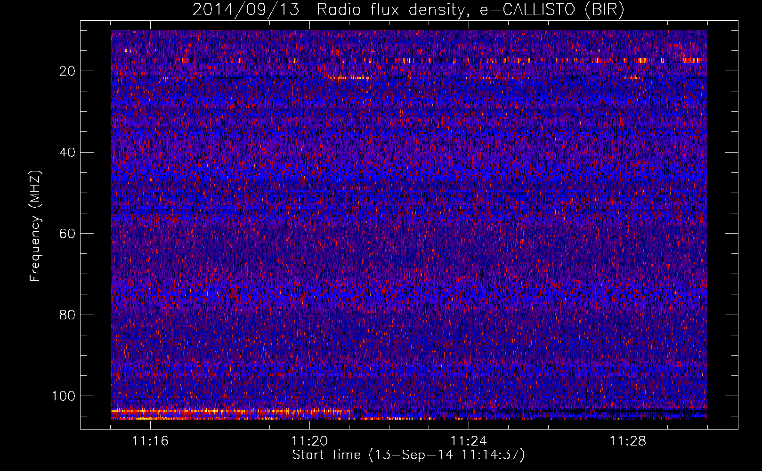Click the y-axis tick label 60
762x471 pixels.
67,234
